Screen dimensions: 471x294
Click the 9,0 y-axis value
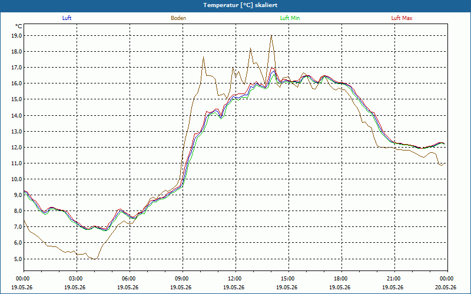18,195
